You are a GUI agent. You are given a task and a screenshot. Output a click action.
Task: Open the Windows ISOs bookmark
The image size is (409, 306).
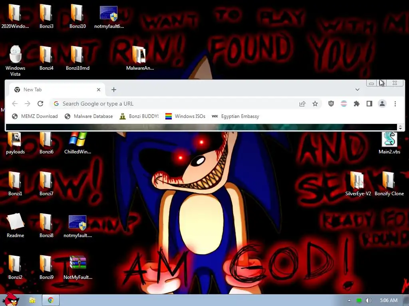[185, 116]
